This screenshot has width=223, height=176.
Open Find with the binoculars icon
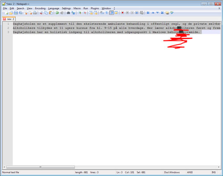pos(68,13)
